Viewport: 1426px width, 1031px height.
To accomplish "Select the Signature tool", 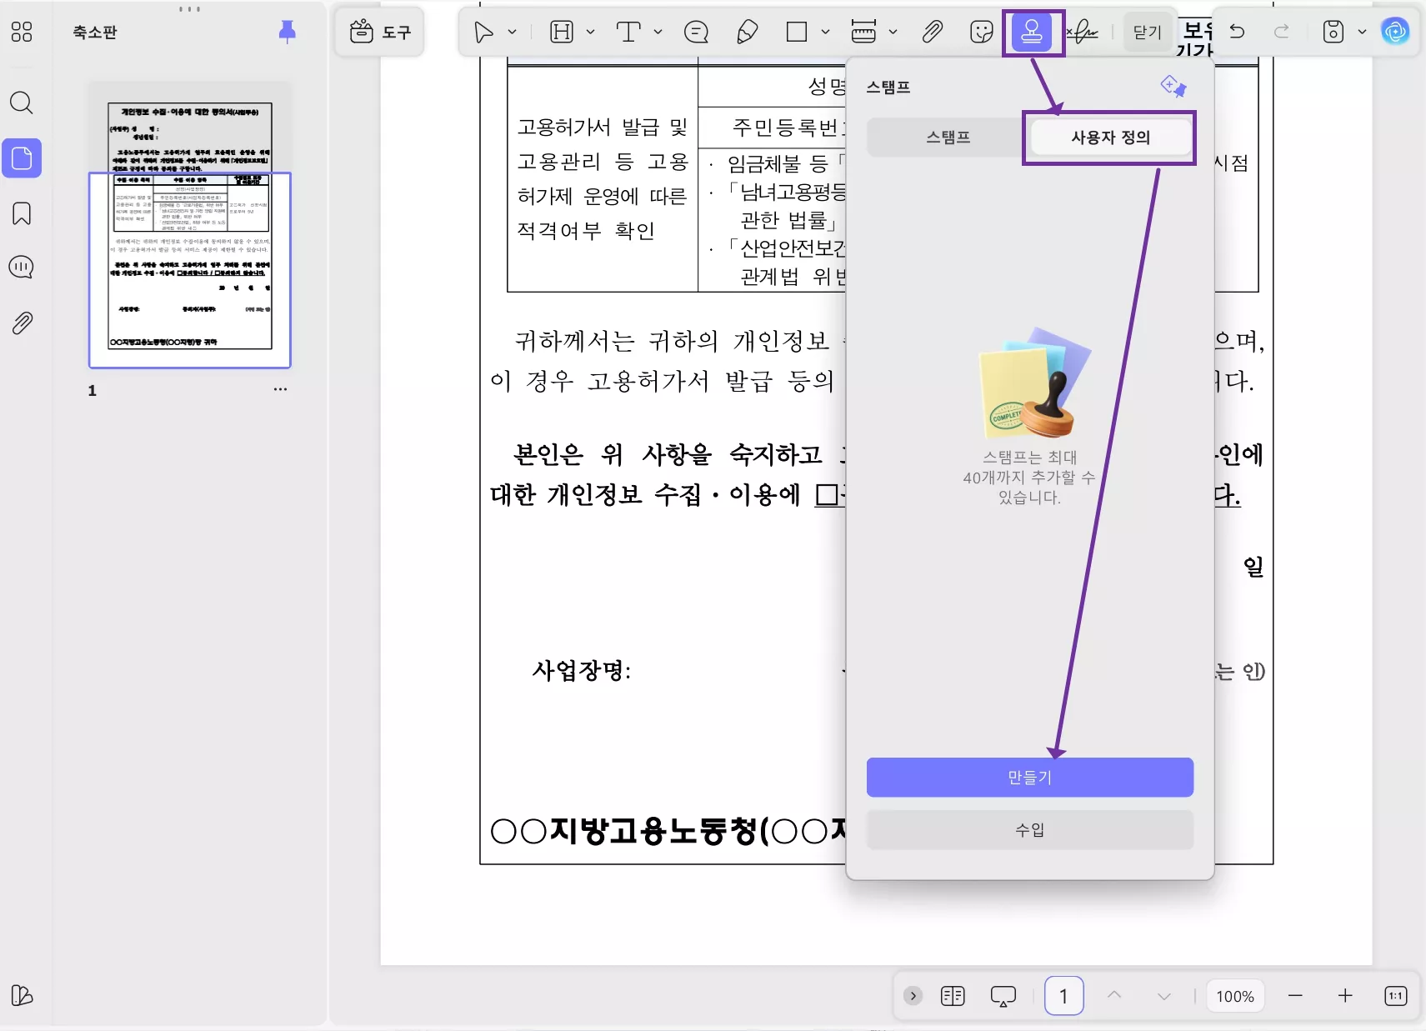I will tap(1083, 32).
